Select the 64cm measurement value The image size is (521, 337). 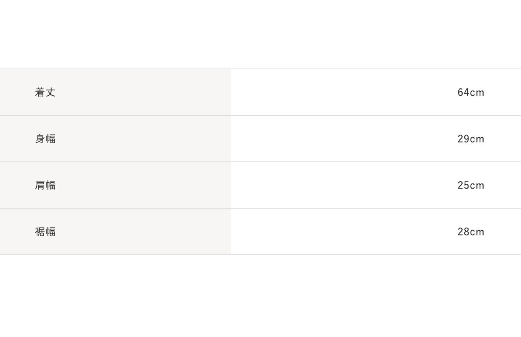[471, 92]
